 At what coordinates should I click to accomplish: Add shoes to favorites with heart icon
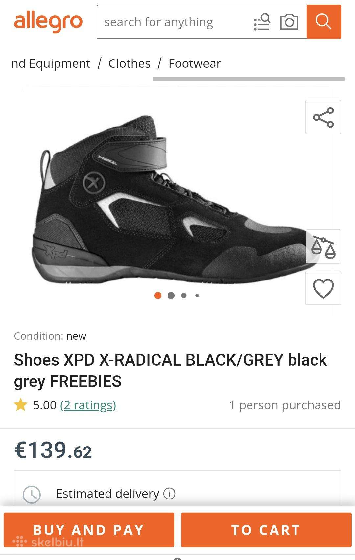click(x=323, y=288)
